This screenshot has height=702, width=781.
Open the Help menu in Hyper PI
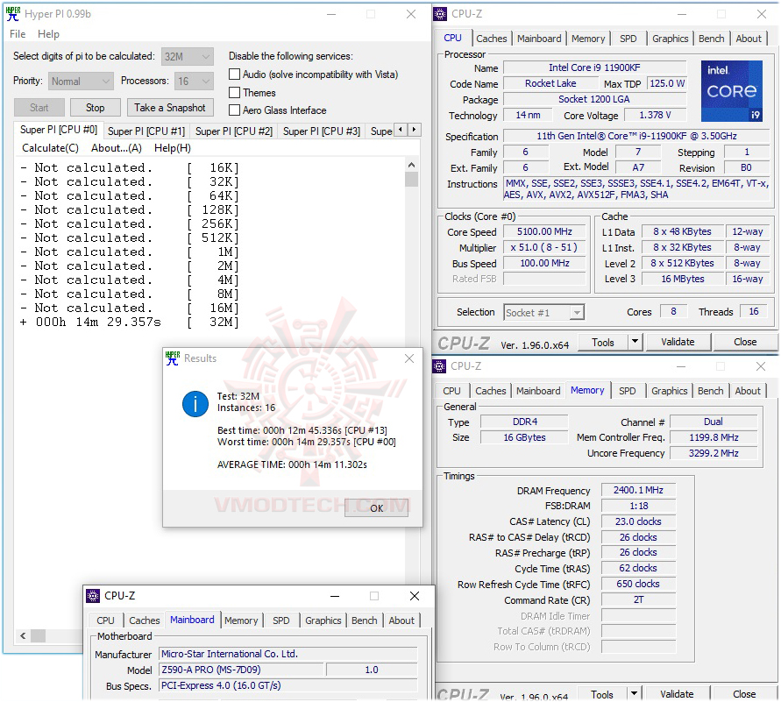pos(48,34)
